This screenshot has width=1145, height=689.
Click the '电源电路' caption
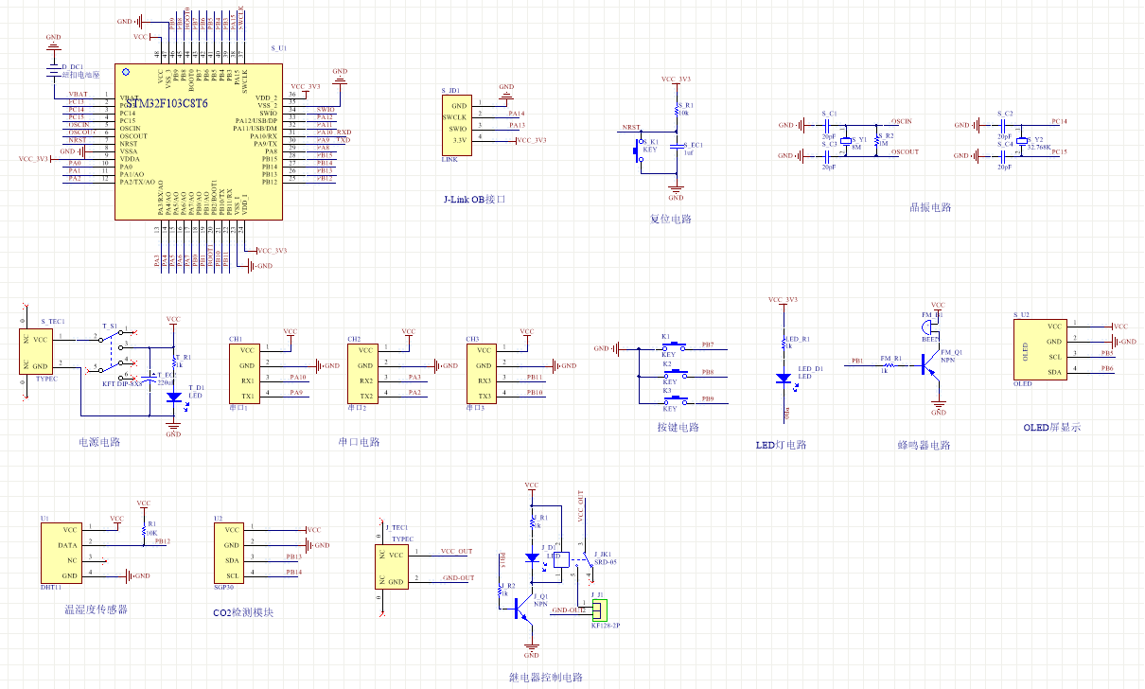(x=99, y=442)
